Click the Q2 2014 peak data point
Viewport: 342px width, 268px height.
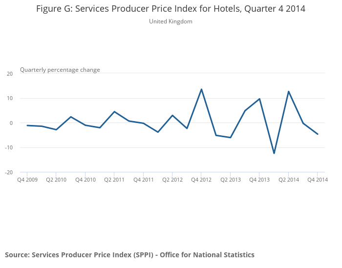coord(288,91)
